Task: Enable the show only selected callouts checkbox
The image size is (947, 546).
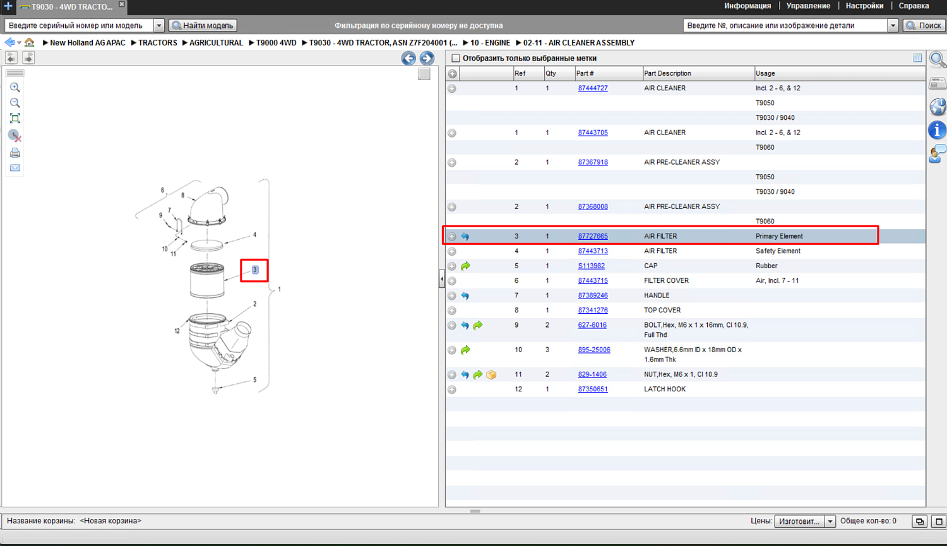Action: pyautogui.click(x=456, y=59)
